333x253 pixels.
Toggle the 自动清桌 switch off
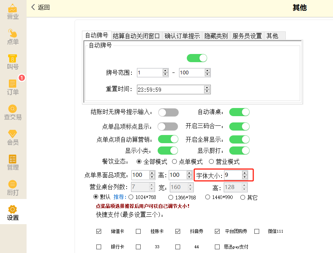tap(239, 112)
